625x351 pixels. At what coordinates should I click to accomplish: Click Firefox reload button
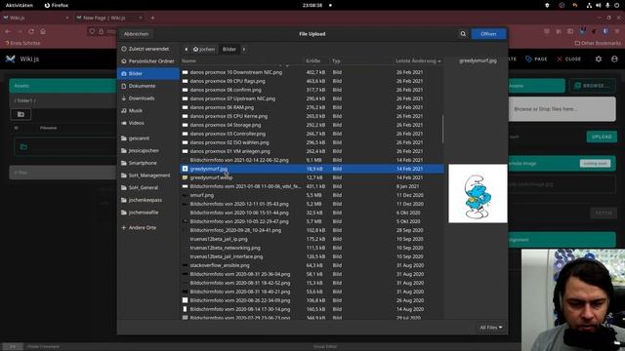(31, 31)
